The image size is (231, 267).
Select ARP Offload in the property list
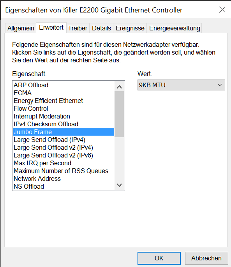63,85
